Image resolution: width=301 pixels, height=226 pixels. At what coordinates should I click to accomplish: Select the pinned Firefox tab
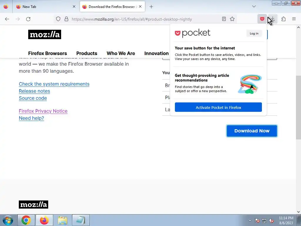point(6,7)
